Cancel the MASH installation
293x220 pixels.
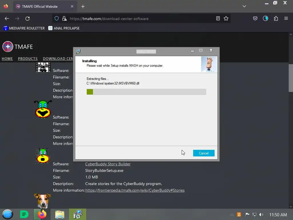tap(204, 153)
